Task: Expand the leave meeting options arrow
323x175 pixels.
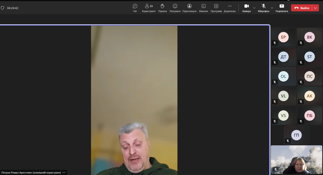Action: tap(315, 8)
